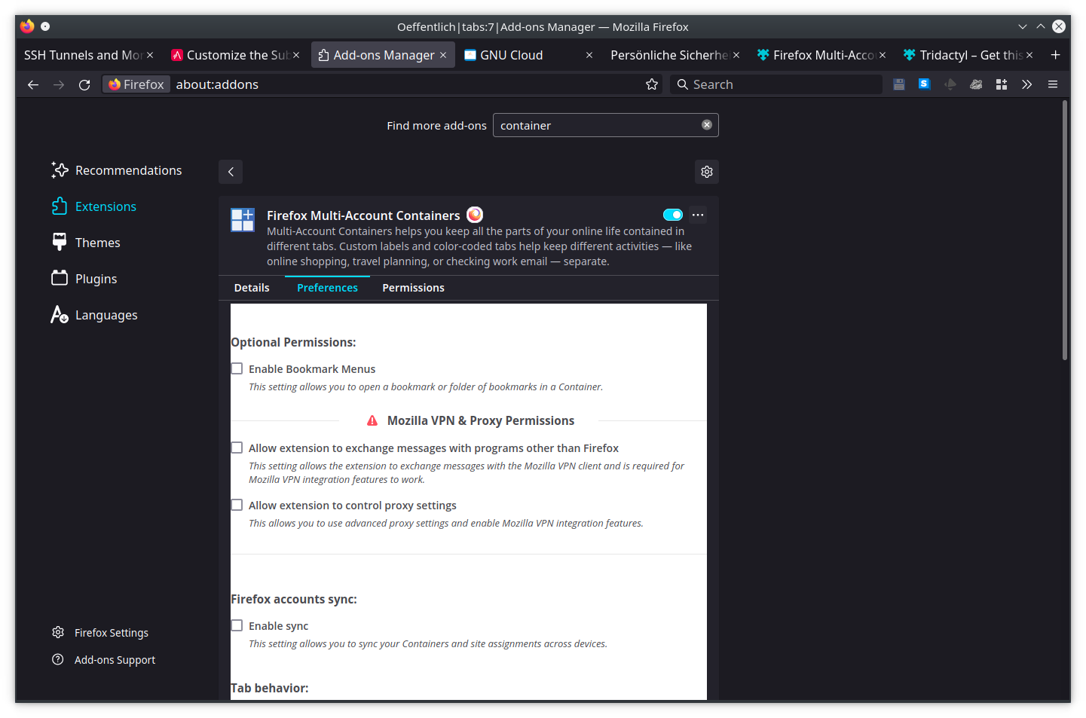The height and width of the screenshot is (718, 1086).
Task: Enable sync for Containers
Action: 237,625
